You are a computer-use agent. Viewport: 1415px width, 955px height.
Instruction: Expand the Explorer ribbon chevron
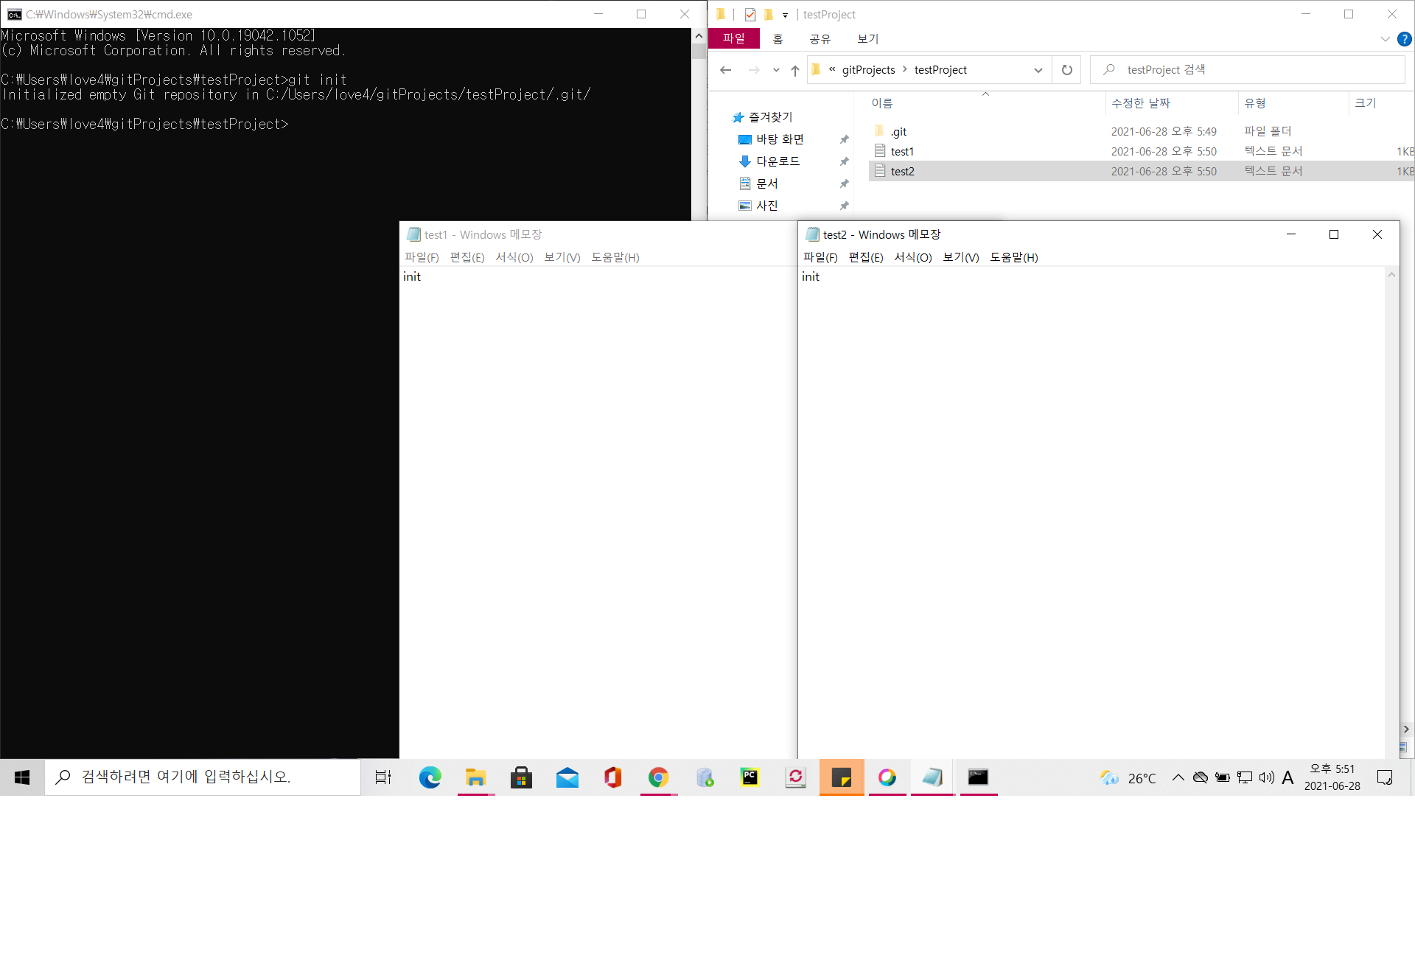point(1385,39)
